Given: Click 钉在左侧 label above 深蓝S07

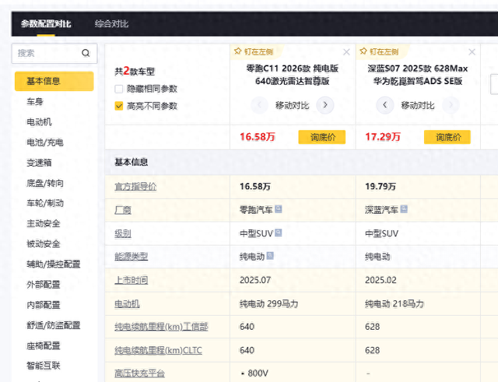Looking at the screenshot, I should pos(384,52).
